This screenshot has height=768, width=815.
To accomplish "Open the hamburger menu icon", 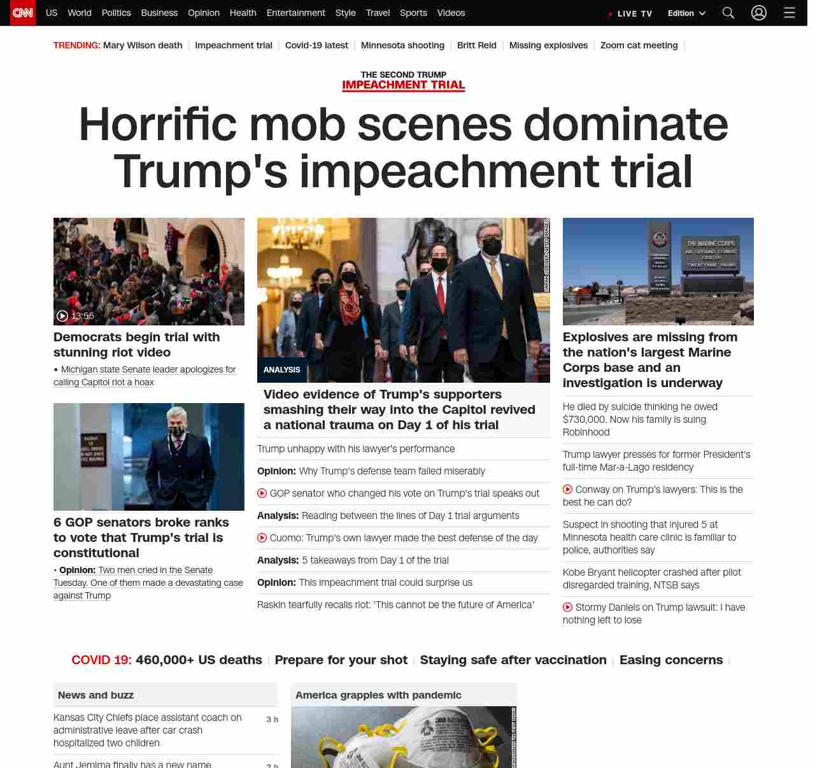I will click(x=789, y=13).
